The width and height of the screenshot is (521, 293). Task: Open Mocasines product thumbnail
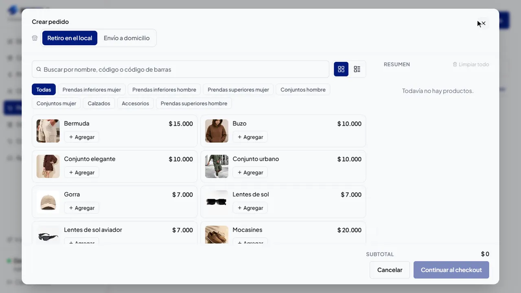point(217,235)
